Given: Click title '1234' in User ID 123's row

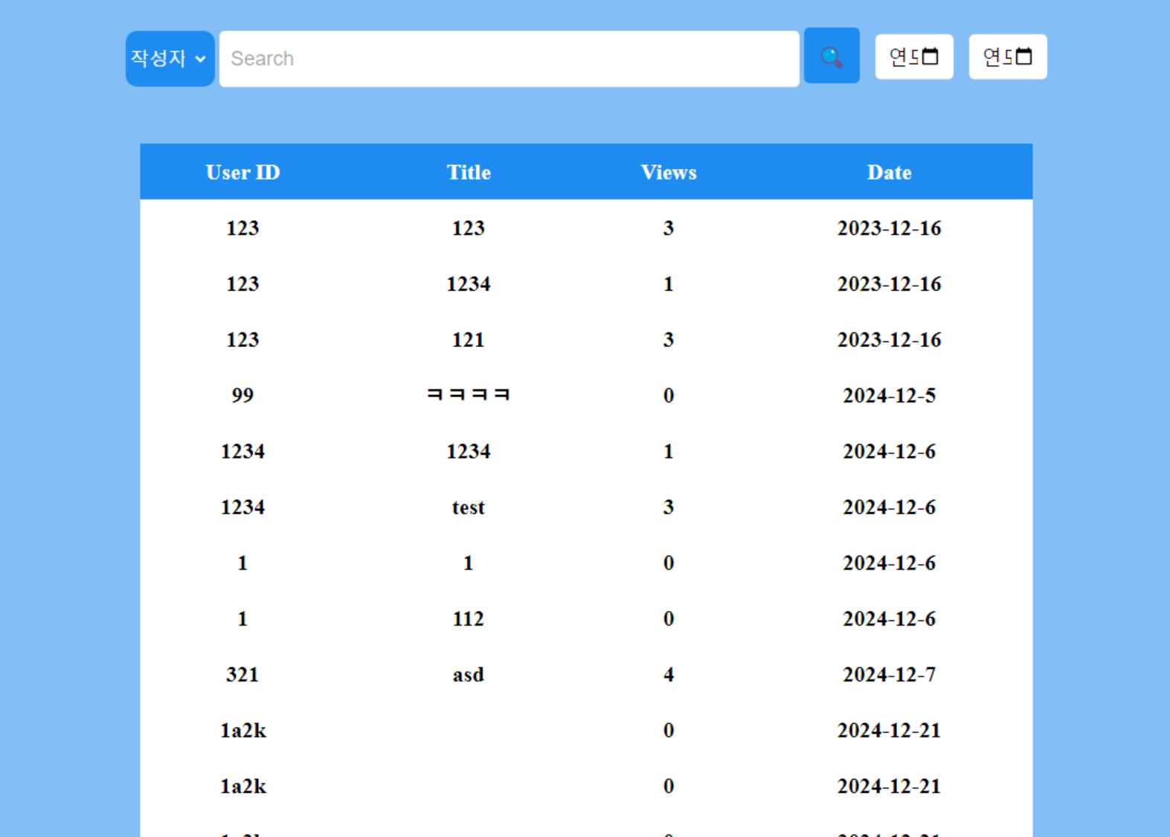Looking at the screenshot, I should click(469, 284).
